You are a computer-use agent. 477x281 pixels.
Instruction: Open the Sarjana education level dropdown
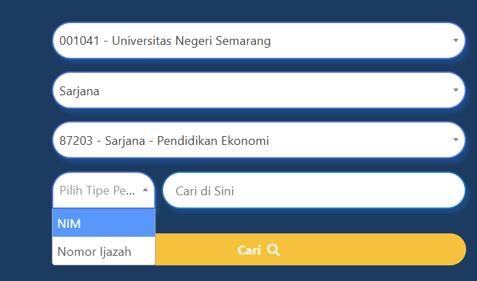[x=258, y=90]
